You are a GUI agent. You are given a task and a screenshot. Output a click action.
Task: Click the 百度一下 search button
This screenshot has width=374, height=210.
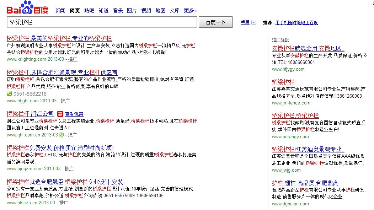(216, 22)
